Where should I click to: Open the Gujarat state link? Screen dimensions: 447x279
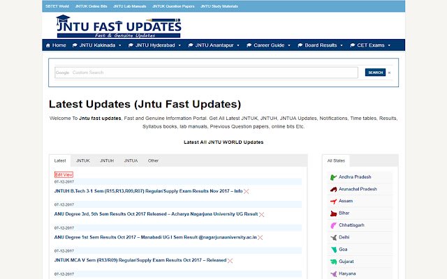[346, 262]
